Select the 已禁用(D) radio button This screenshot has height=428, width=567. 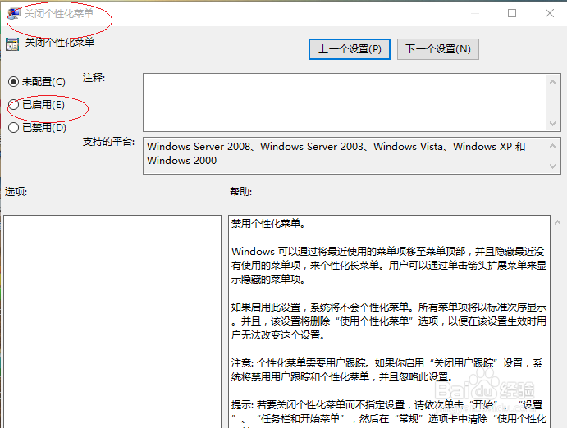click(13, 127)
